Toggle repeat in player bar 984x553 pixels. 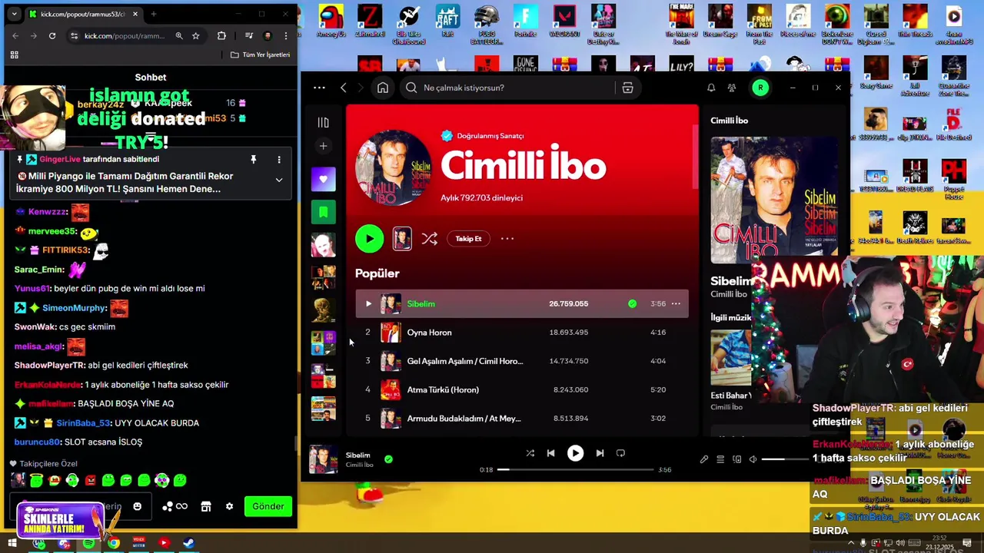[x=620, y=453]
